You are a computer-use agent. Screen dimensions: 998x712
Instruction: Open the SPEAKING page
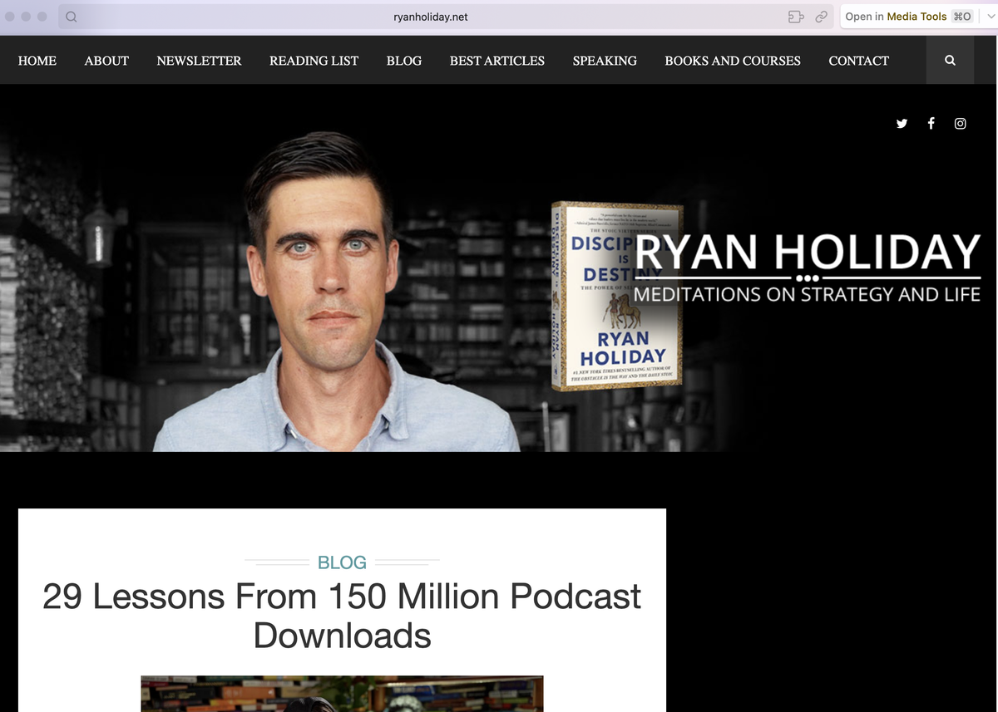(605, 61)
